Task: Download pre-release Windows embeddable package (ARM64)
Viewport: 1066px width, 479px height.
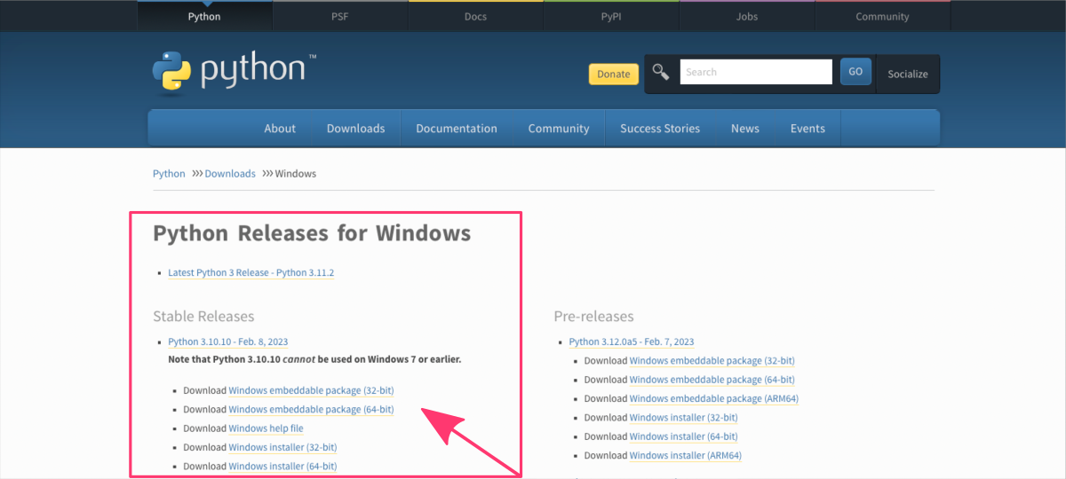Action: [x=714, y=398]
